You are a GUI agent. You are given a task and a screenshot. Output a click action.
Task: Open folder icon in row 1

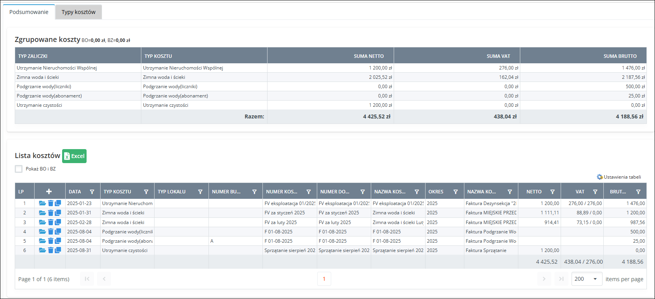pyautogui.click(x=42, y=203)
